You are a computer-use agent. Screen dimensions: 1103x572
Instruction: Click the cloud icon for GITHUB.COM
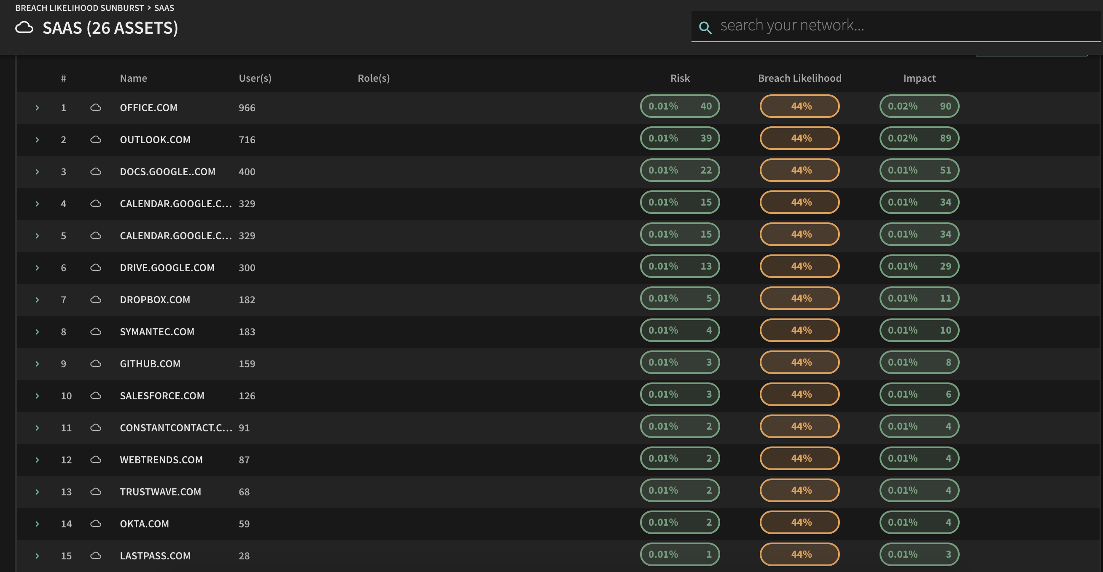pos(96,364)
